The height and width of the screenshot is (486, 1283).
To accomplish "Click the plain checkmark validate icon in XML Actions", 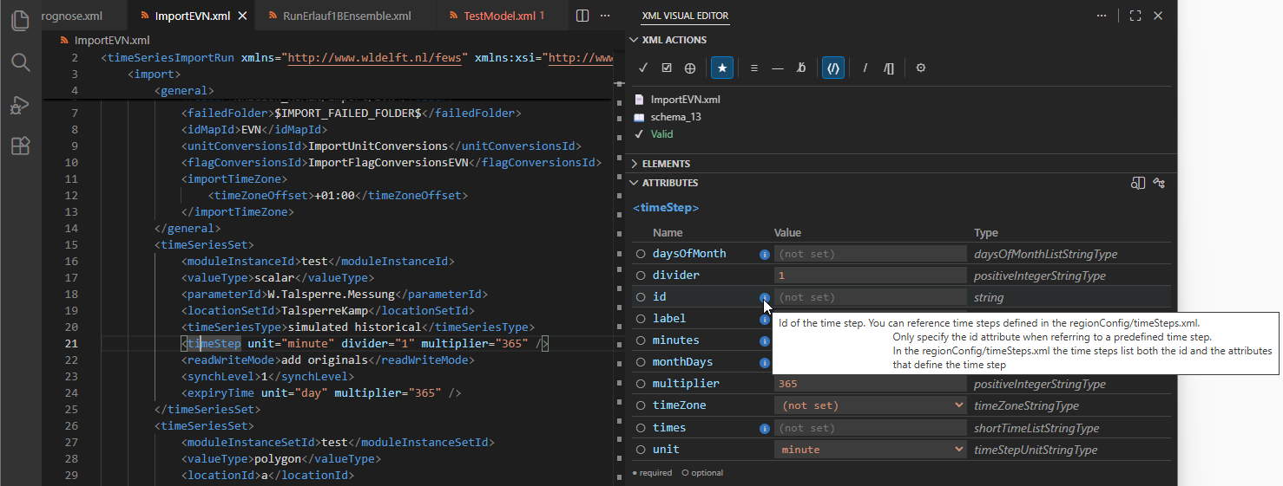I will 643,68.
